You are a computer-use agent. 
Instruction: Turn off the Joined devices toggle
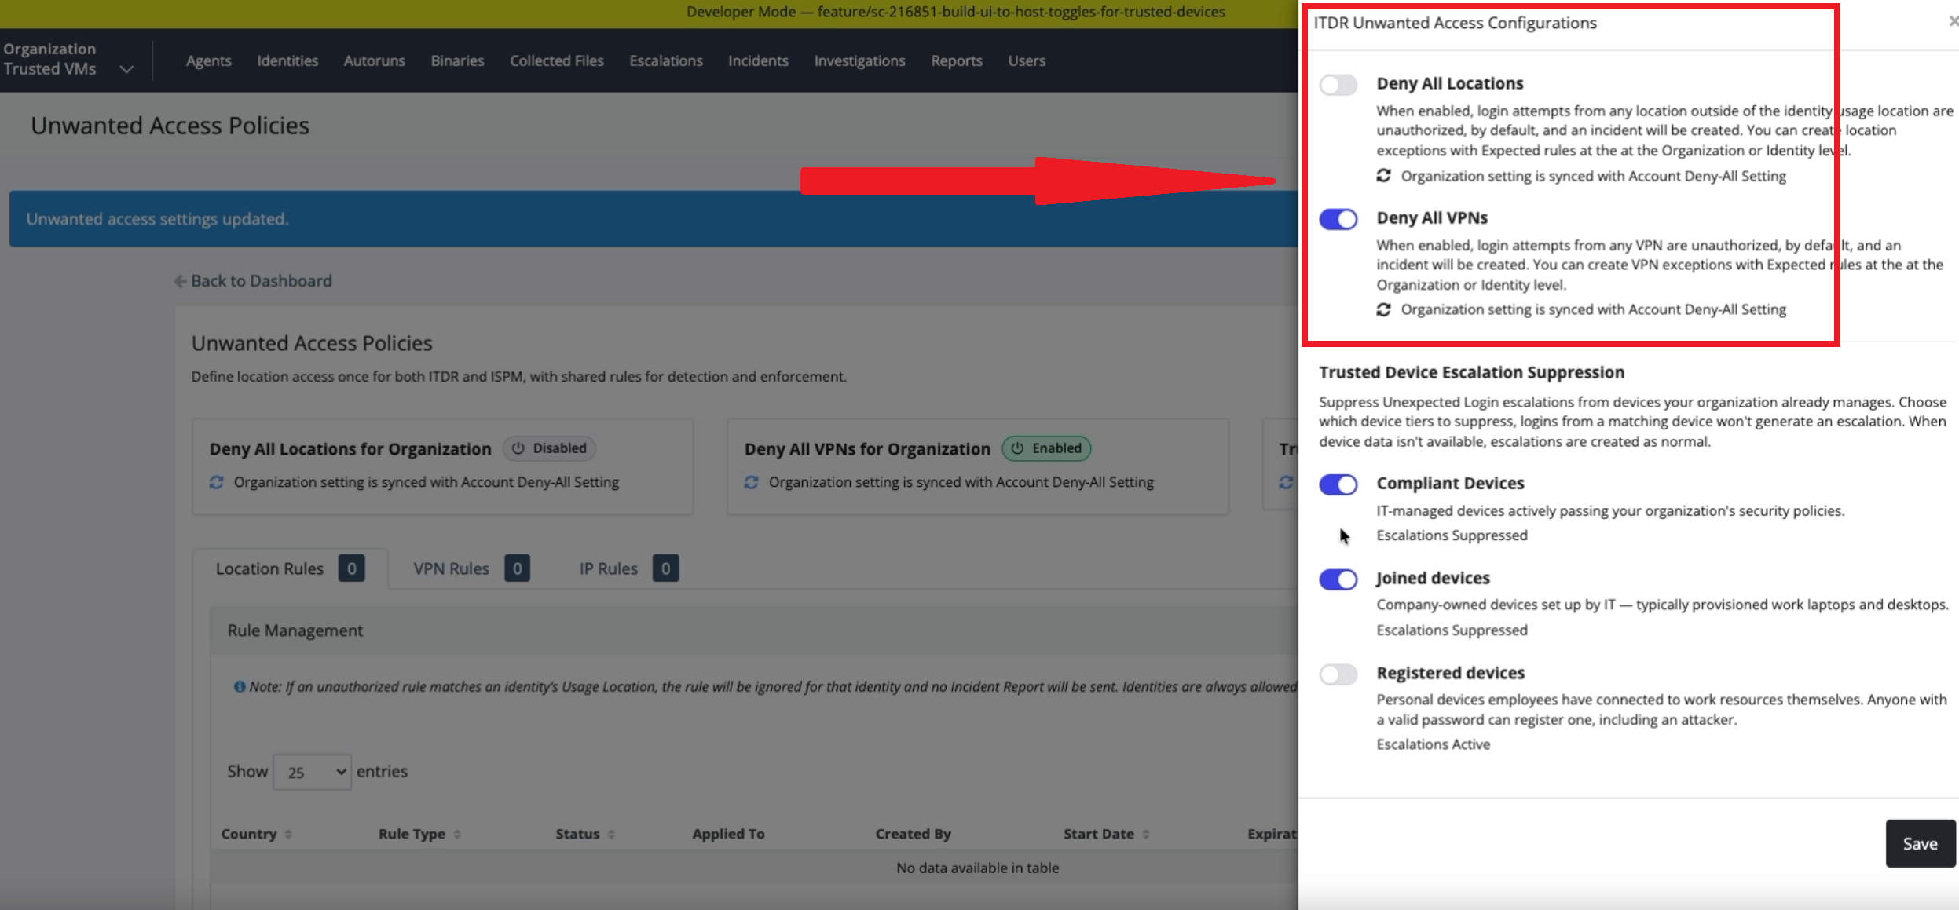tap(1338, 579)
